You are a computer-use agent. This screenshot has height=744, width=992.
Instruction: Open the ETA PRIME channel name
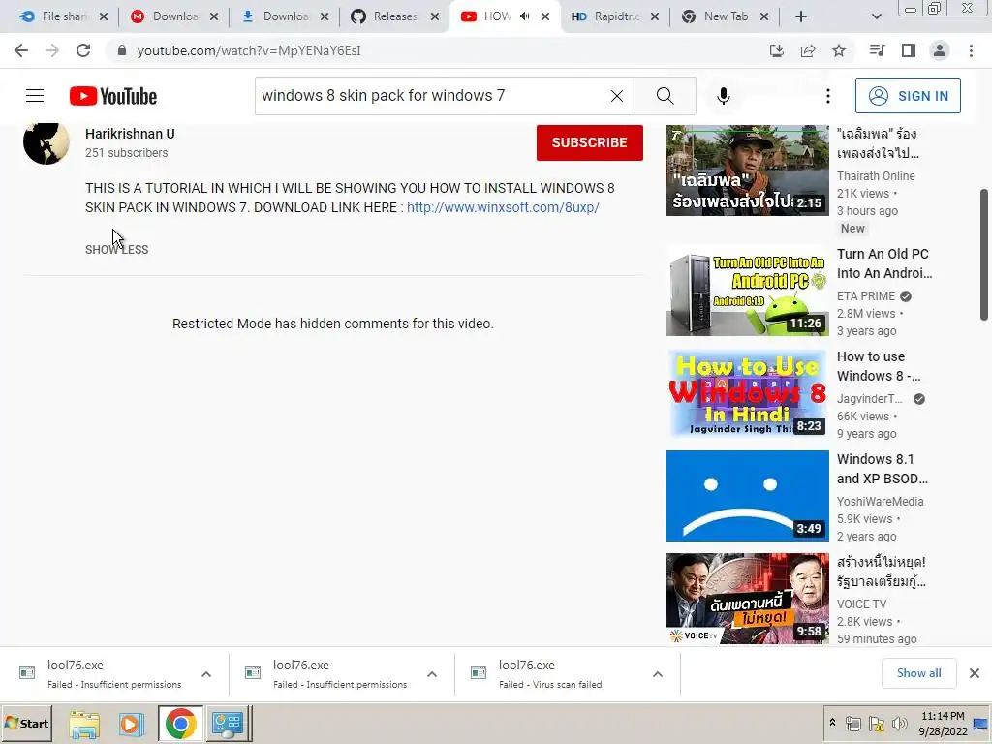point(866,296)
